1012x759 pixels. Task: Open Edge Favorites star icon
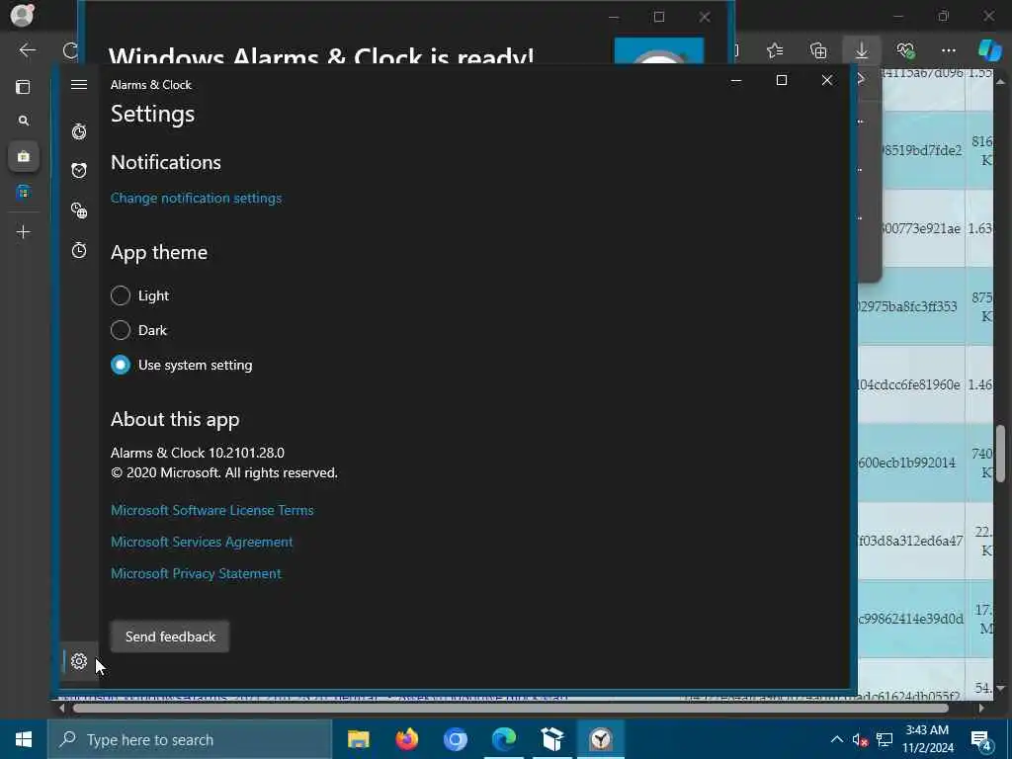pos(775,50)
